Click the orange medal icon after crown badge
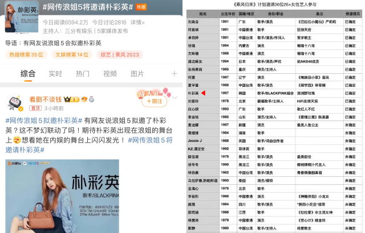The width and height of the screenshot is (365, 233). 84,99
